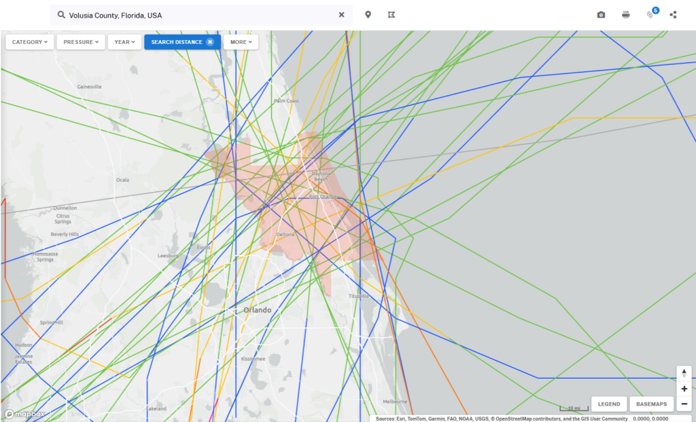This screenshot has height=422, width=696.
Task: Select the draw area flag tool
Action: 391,15
